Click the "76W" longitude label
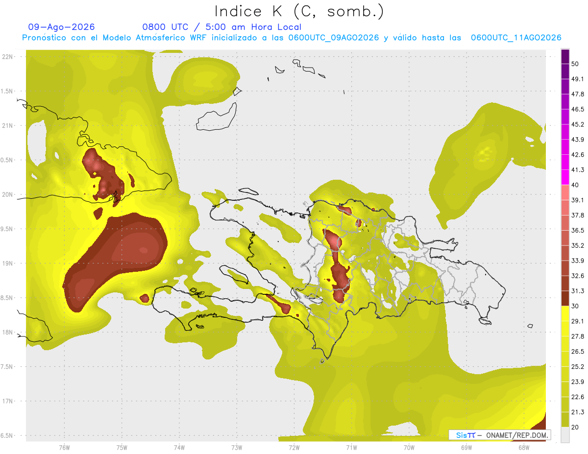This screenshot has height=454, width=588. (64, 448)
